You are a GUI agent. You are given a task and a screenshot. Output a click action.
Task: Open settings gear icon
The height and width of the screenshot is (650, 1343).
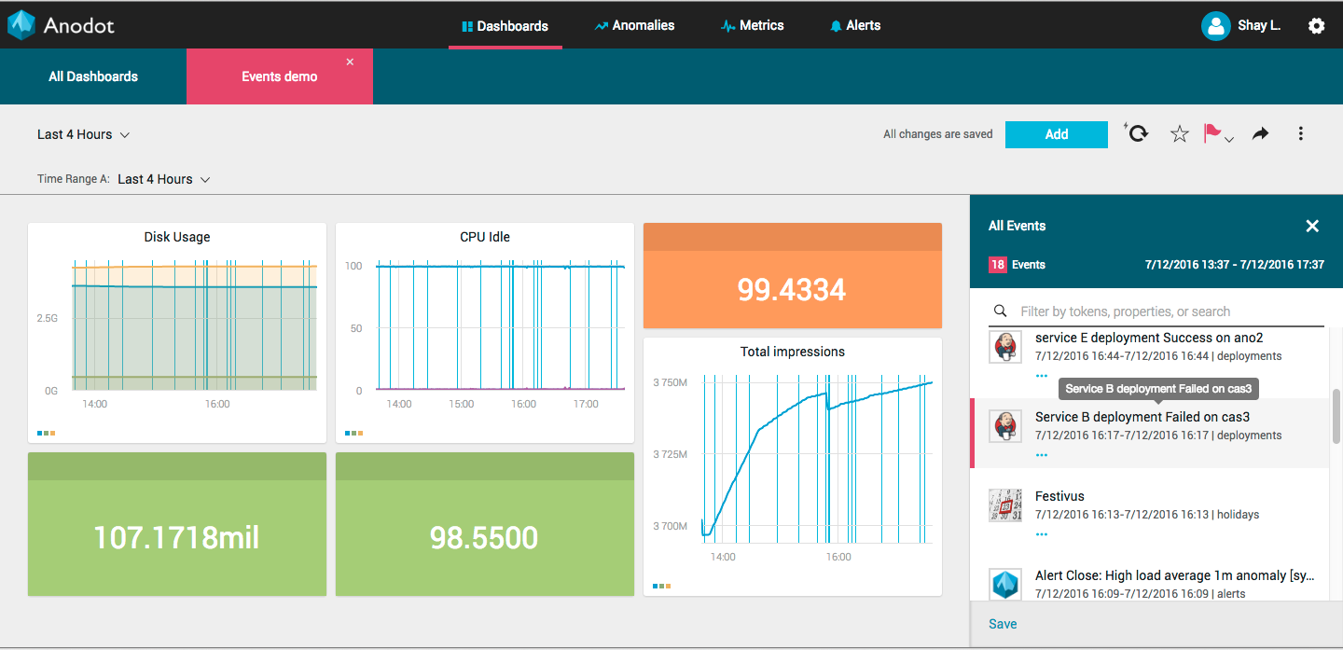click(1316, 26)
